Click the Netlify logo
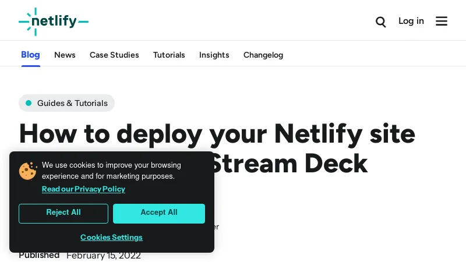The width and height of the screenshot is (466, 262). point(54,22)
